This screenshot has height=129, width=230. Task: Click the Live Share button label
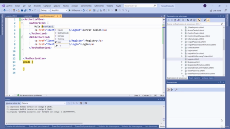tap(217, 10)
